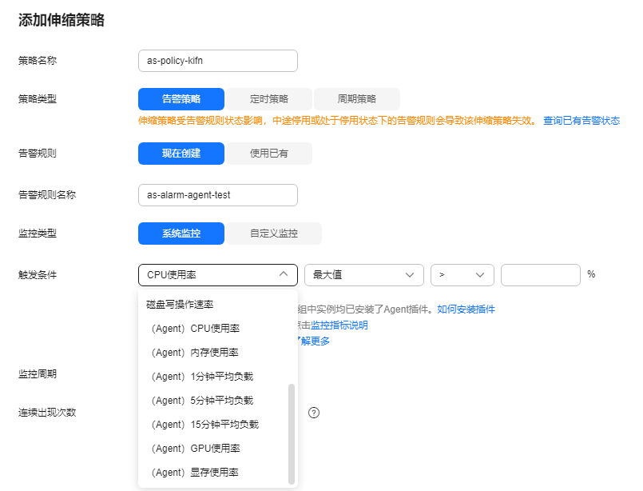Screen dimensions: 643x491
Task: Open the greater-than operator dropdown
Action: coord(462,275)
